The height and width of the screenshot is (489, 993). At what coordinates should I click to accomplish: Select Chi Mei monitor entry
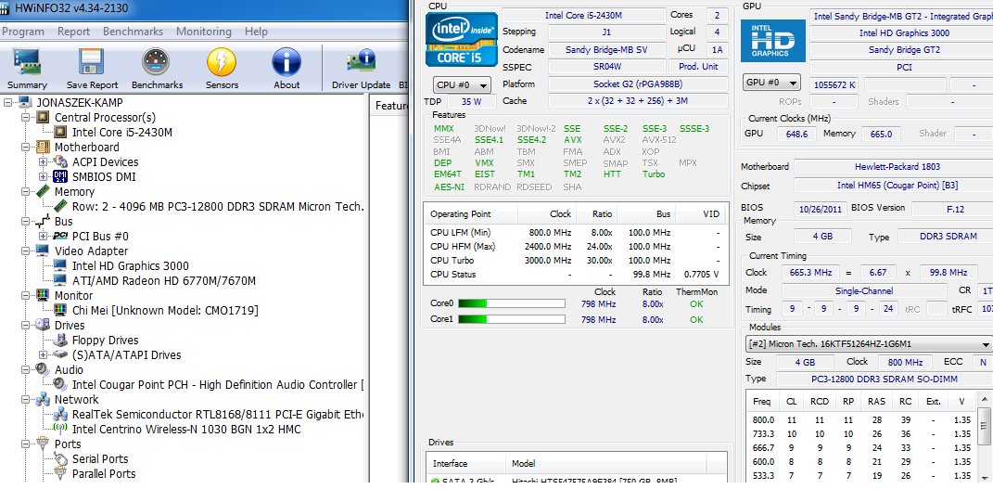click(x=165, y=310)
